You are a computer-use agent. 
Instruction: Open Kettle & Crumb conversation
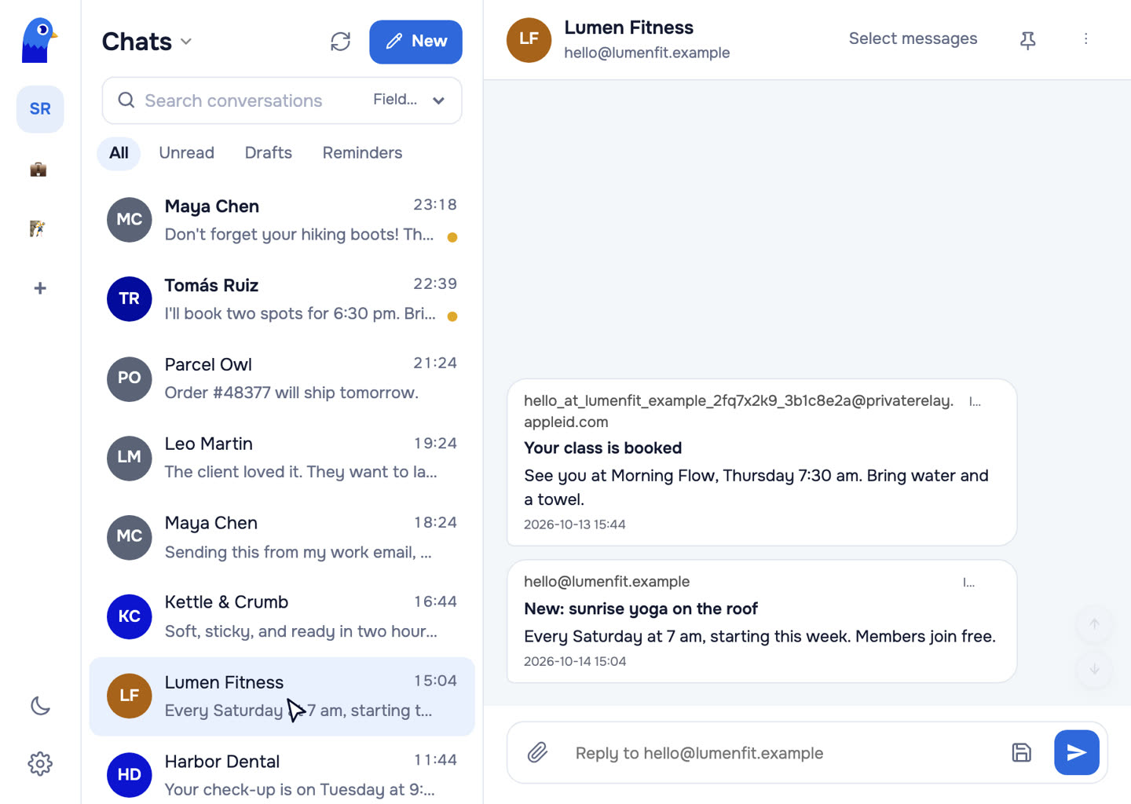click(282, 616)
